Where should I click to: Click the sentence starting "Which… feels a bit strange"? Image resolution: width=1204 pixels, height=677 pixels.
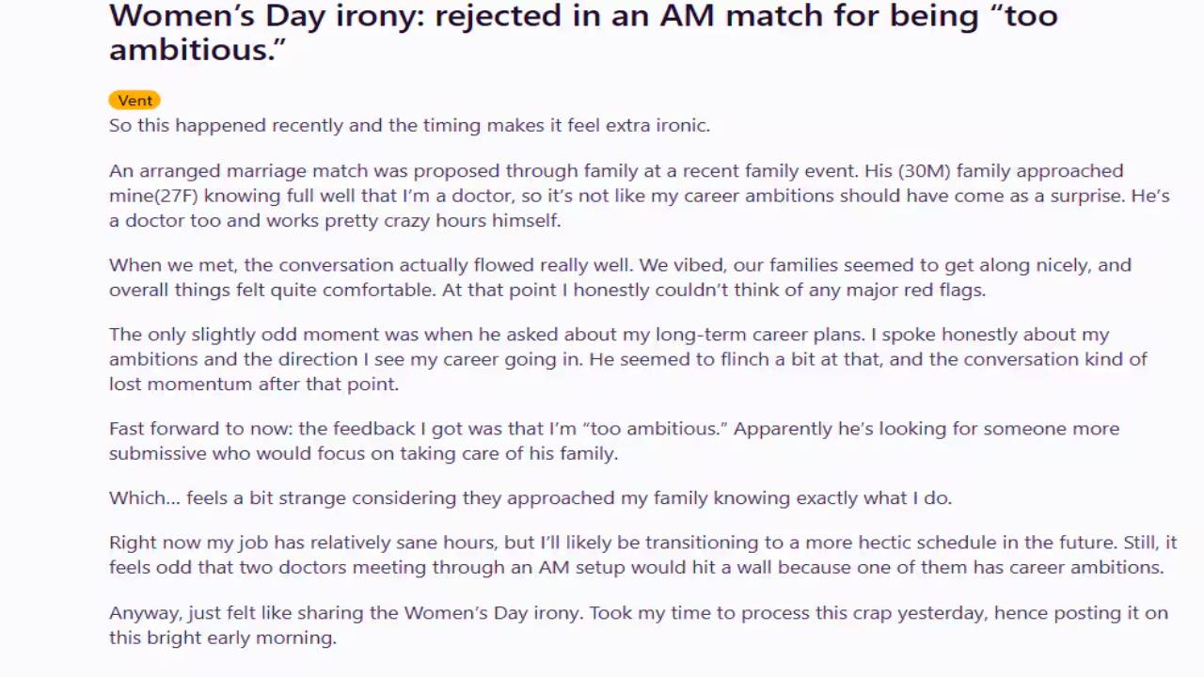(531, 497)
